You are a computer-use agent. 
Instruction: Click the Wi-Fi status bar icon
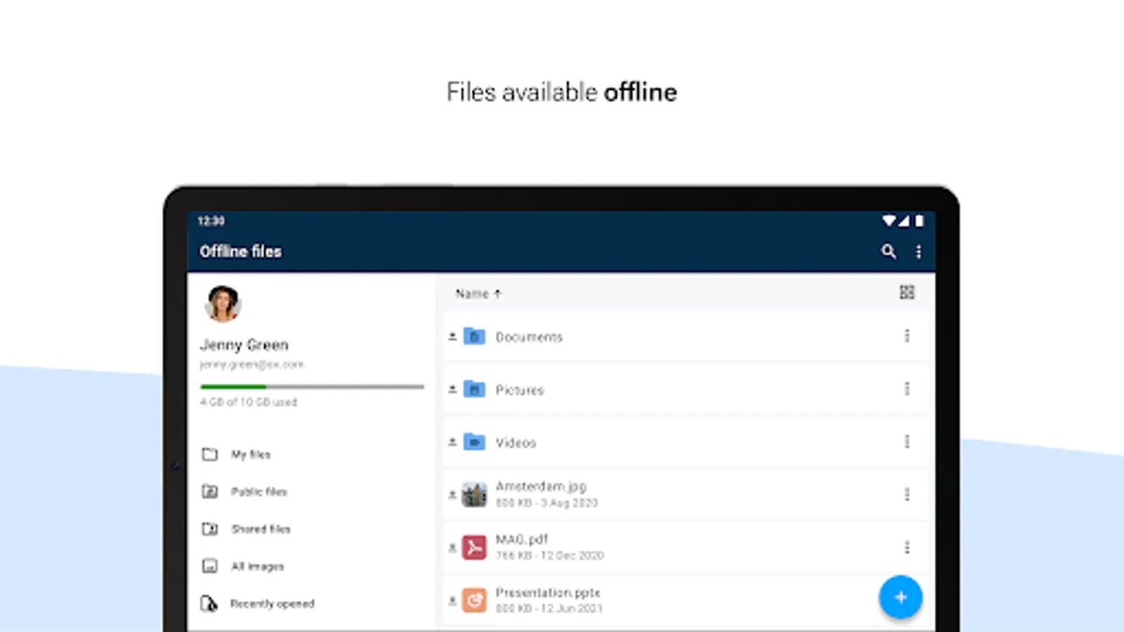click(889, 220)
